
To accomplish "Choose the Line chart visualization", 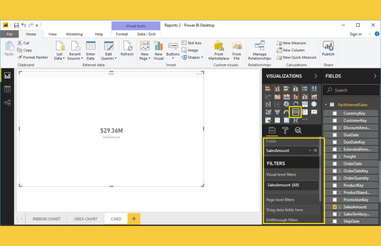I will pyautogui.click(x=268, y=97).
